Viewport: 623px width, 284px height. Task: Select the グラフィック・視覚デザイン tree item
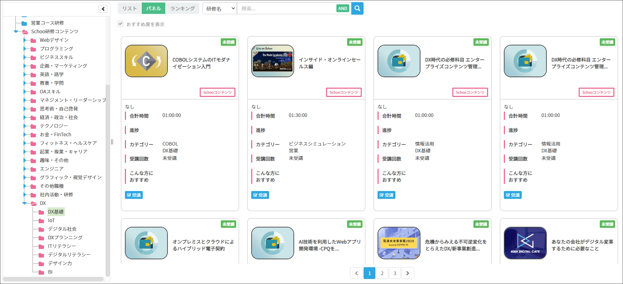tap(70, 177)
